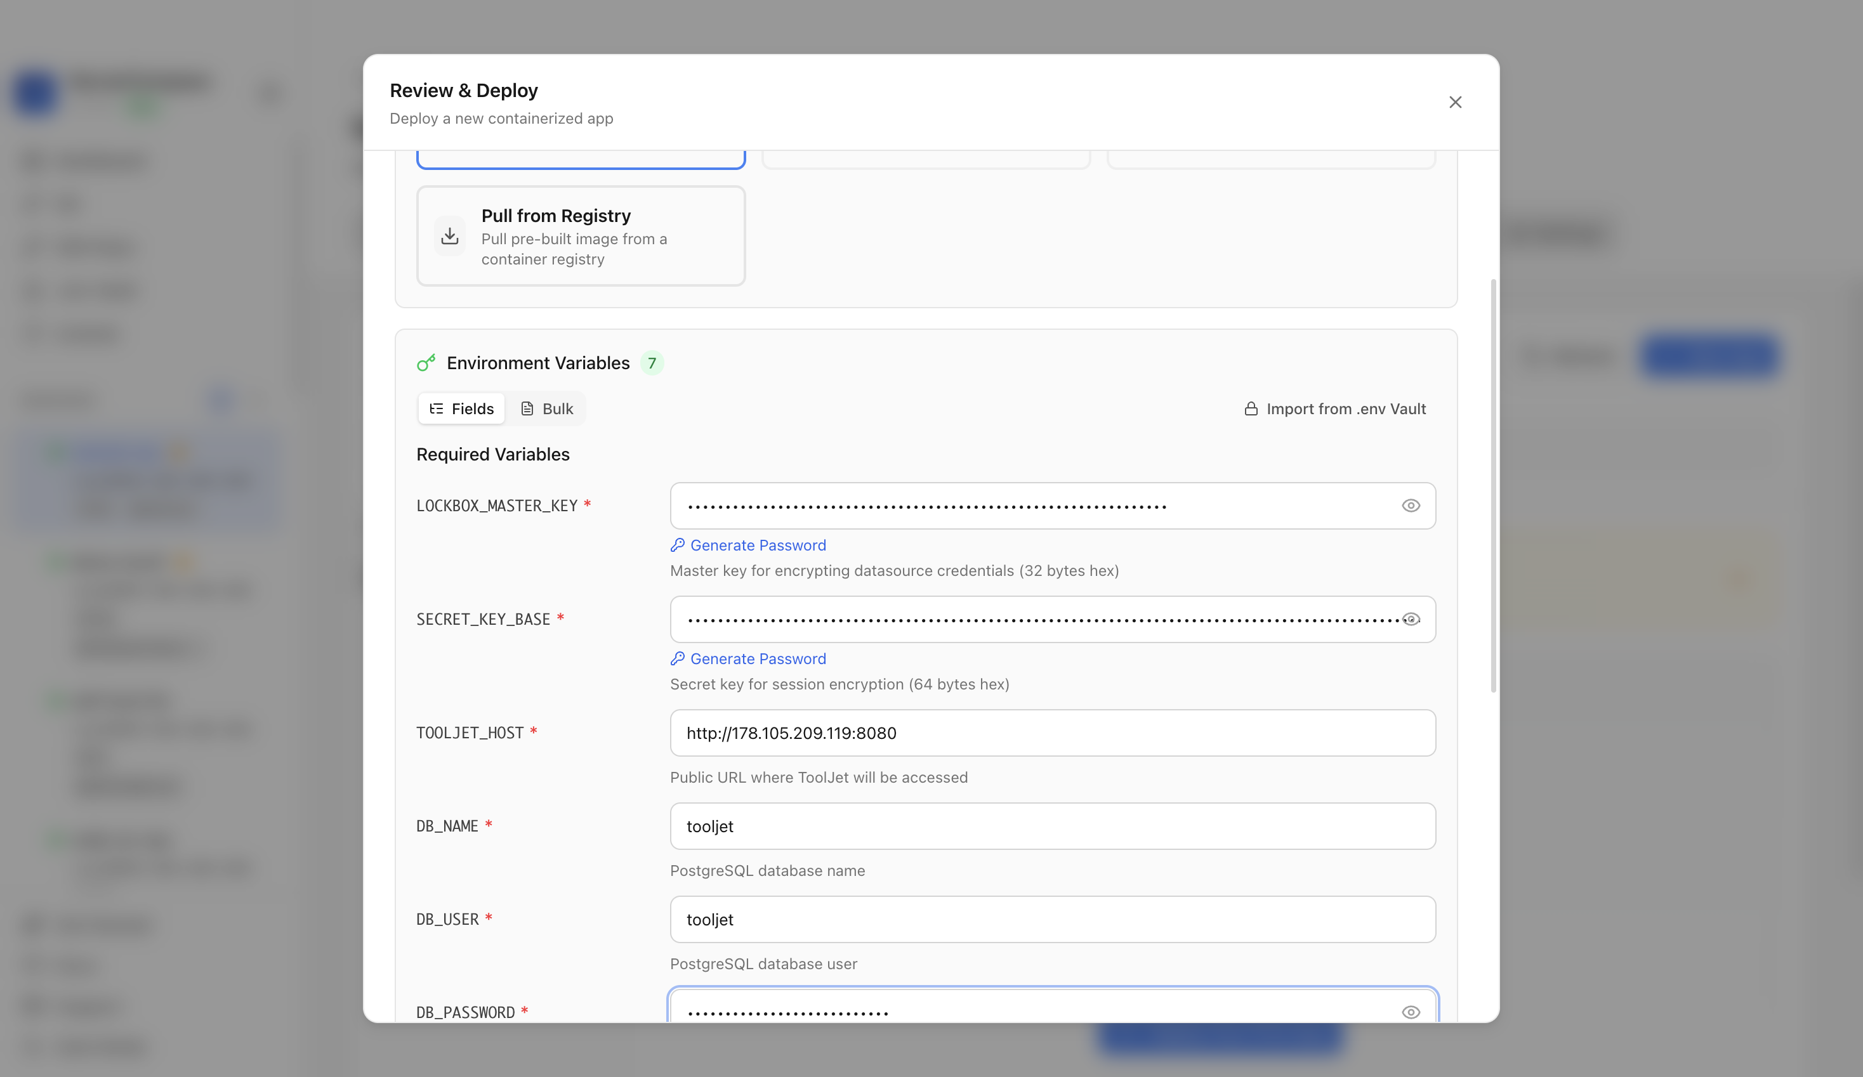This screenshot has width=1863, height=1077.
Task: Click Import from .env Vault
Action: click(1334, 408)
